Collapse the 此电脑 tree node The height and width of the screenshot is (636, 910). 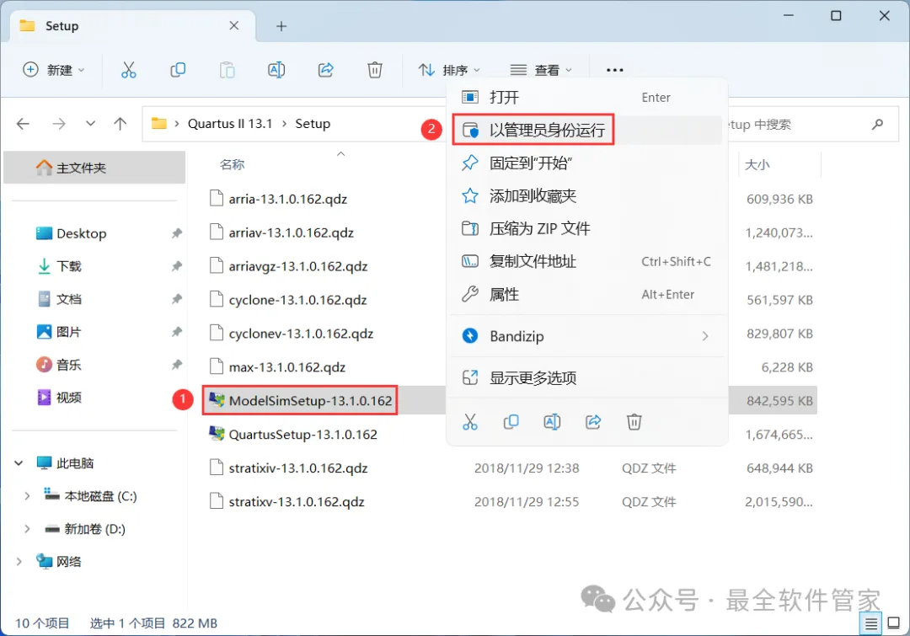19,463
